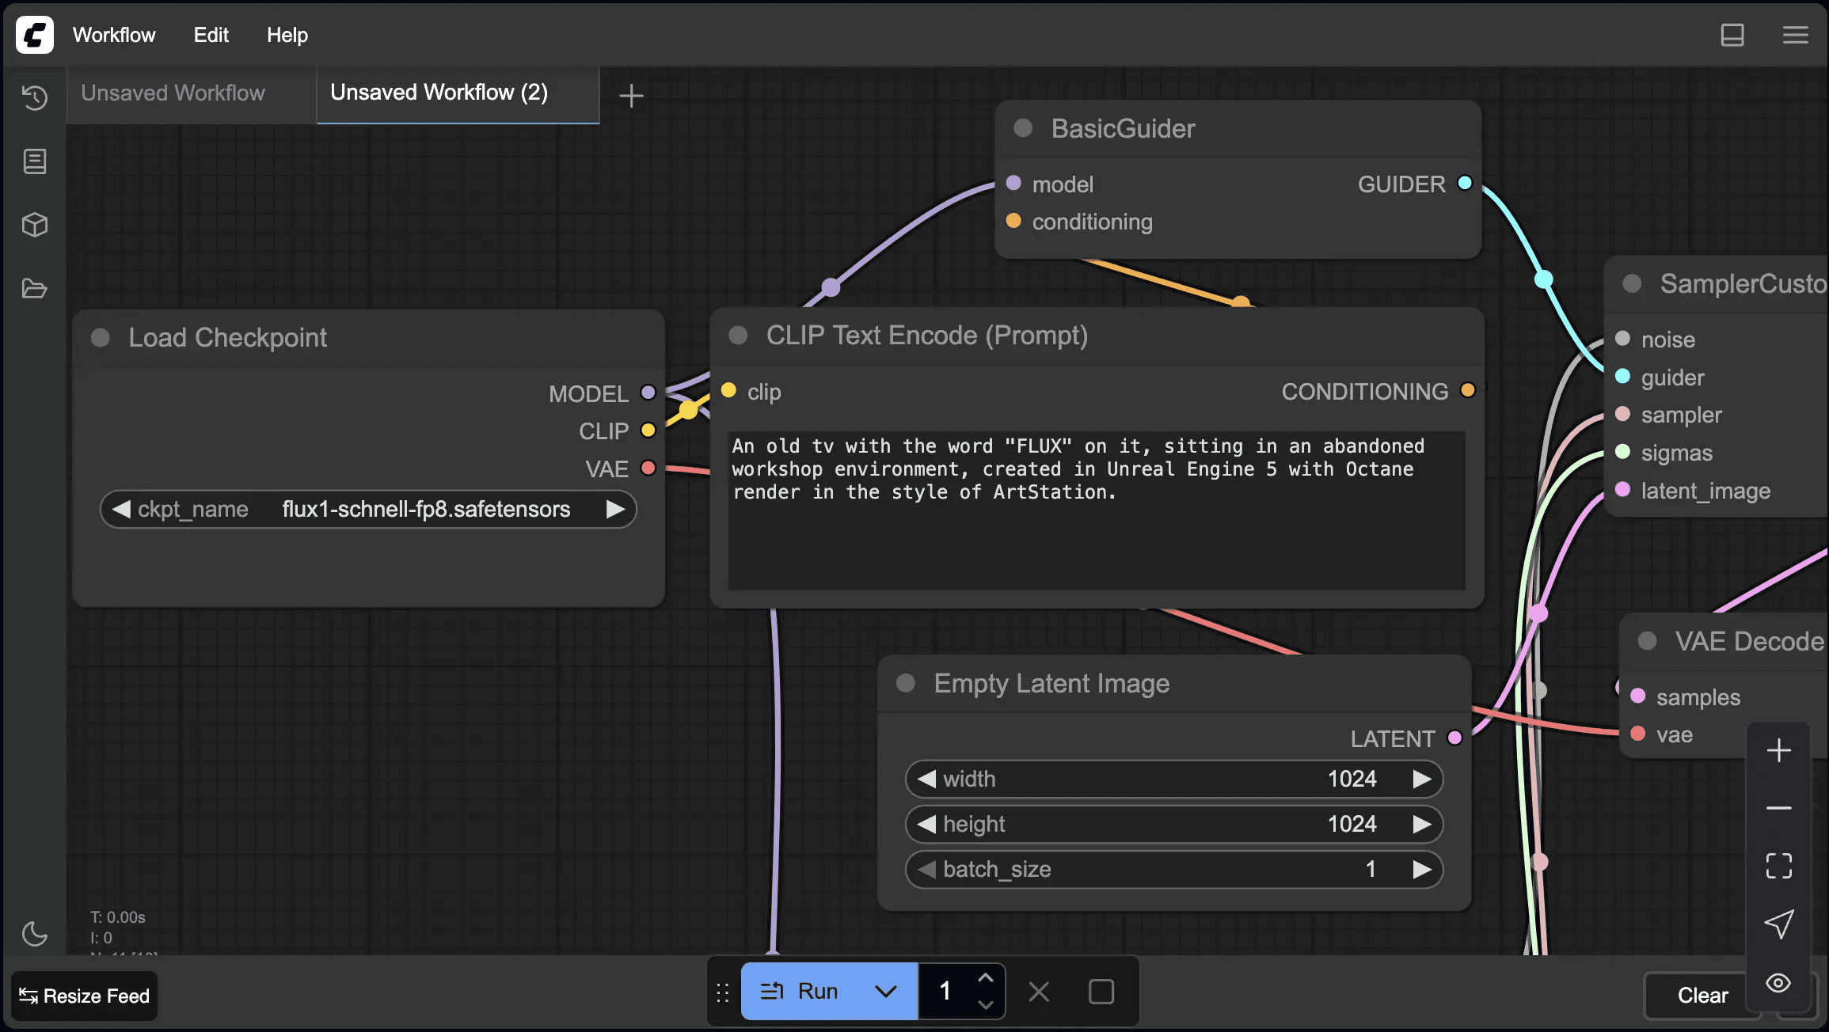Screen dimensions: 1829x1032
Task: Toggle the side panel icon near the hamburger menu
Action: point(1733,35)
